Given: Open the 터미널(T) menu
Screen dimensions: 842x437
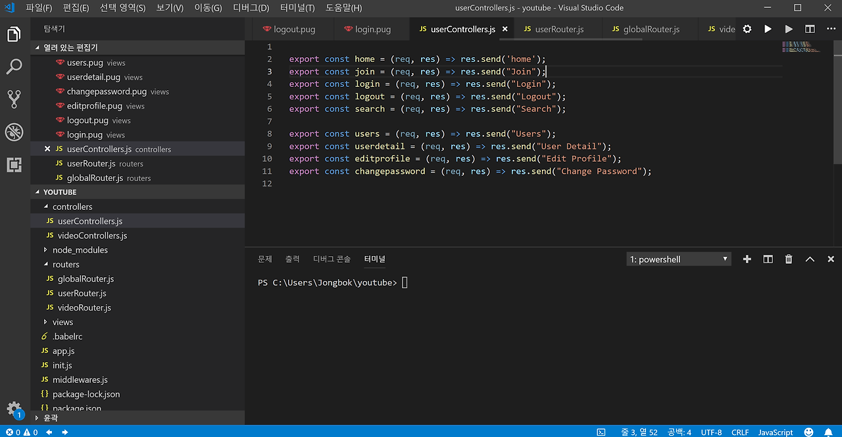Looking at the screenshot, I should [297, 8].
